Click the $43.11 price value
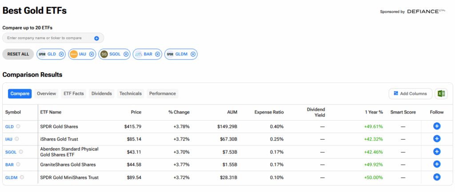The height and width of the screenshot is (192, 455). coord(134,152)
